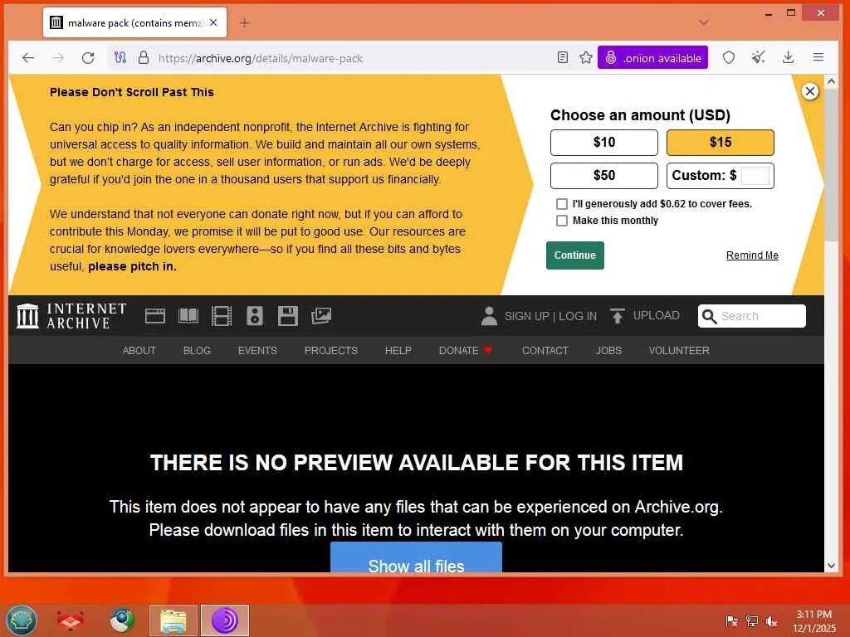Click the network tray icon
The width and height of the screenshot is (850, 637).
751,621
